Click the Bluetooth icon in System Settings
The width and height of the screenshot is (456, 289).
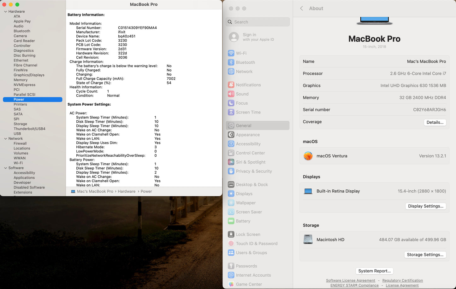(x=231, y=62)
